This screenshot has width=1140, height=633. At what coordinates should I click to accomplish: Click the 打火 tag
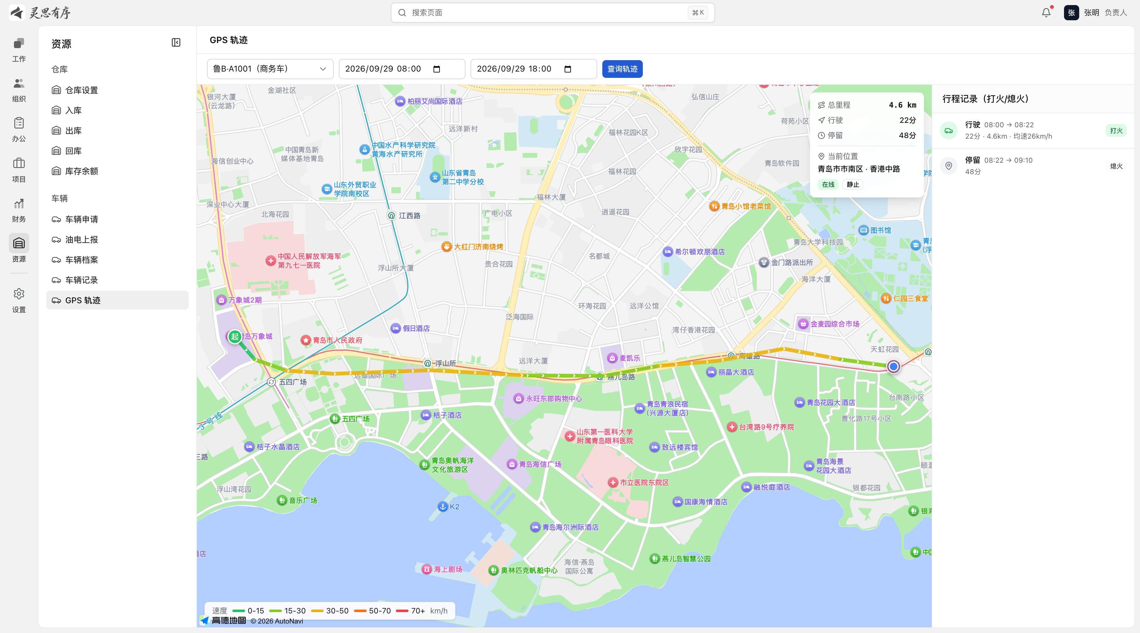pyautogui.click(x=1116, y=130)
